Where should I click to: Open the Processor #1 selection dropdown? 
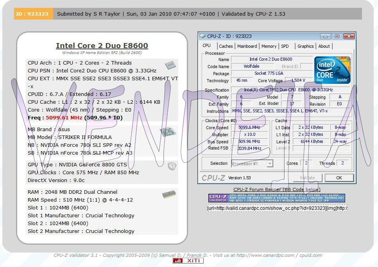tap(270, 164)
